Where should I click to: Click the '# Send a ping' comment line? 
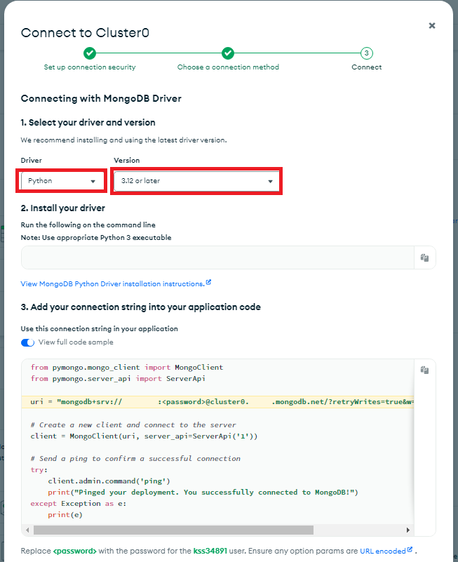pos(135,458)
